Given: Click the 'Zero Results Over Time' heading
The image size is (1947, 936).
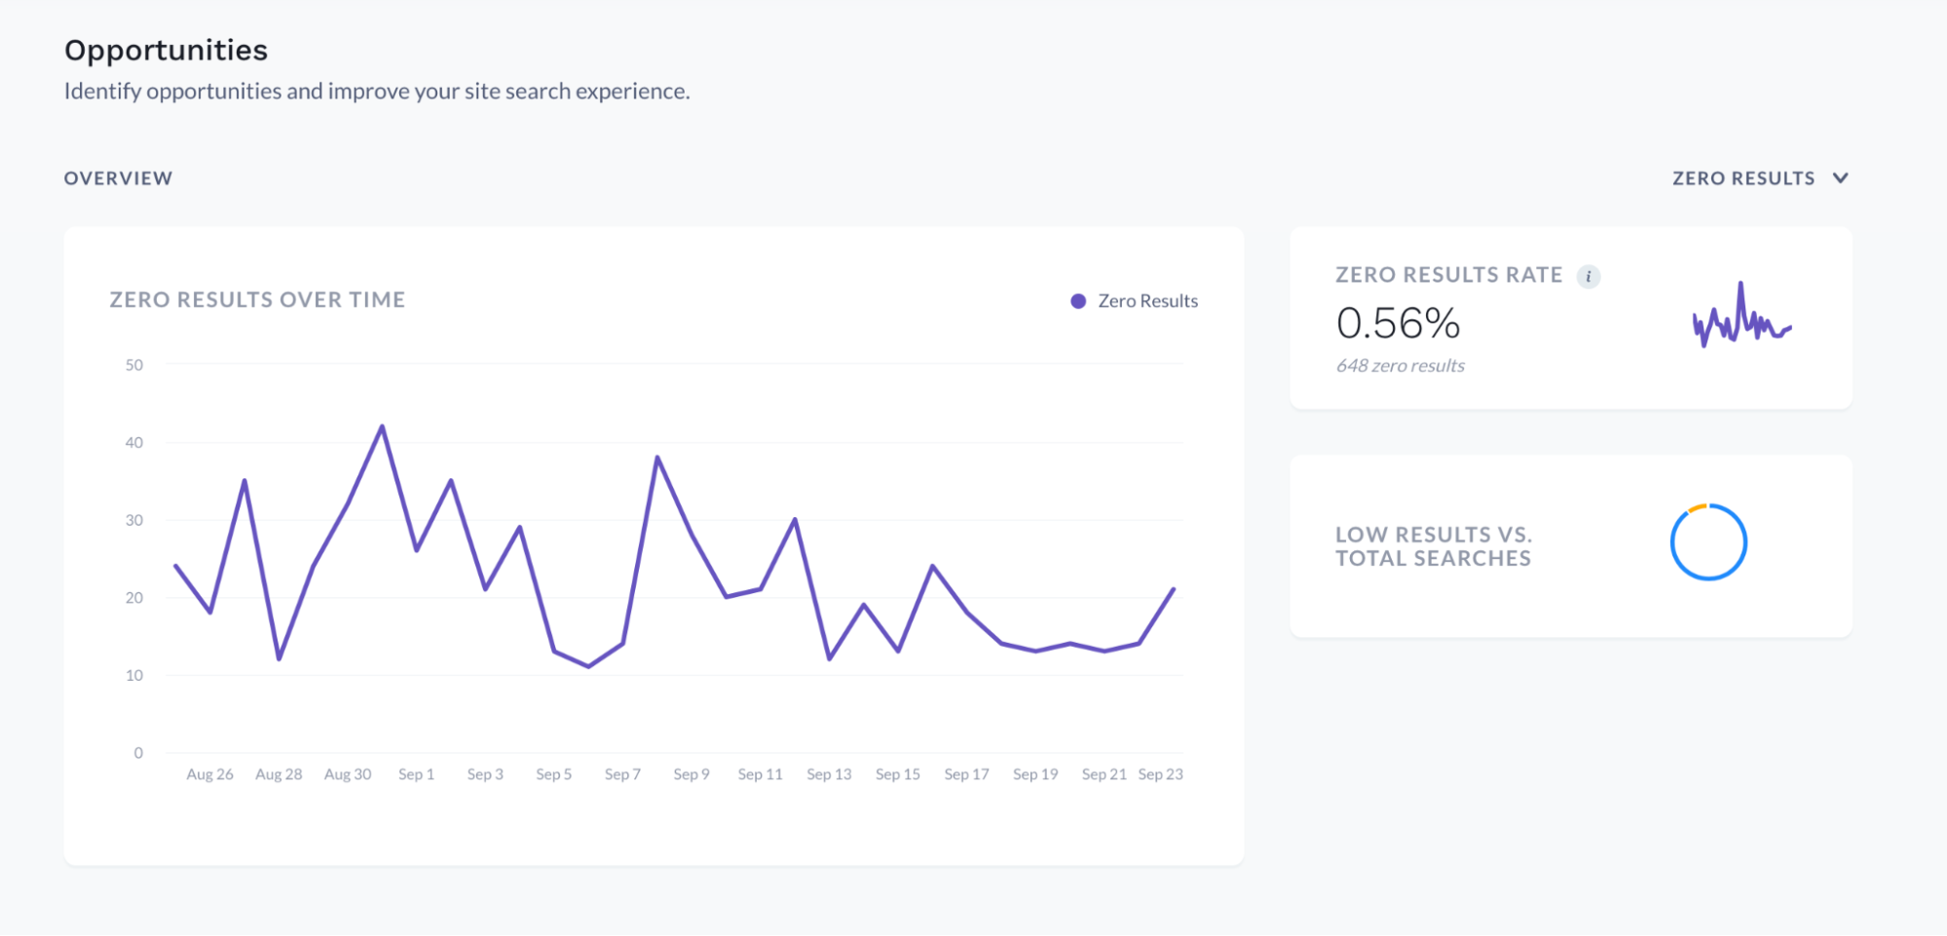Looking at the screenshot, I should pos(257,300).
